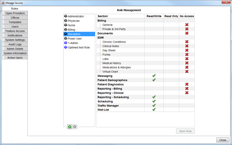Click the Section column header
This screenshot has height=145, width=232.
(120, 16)
